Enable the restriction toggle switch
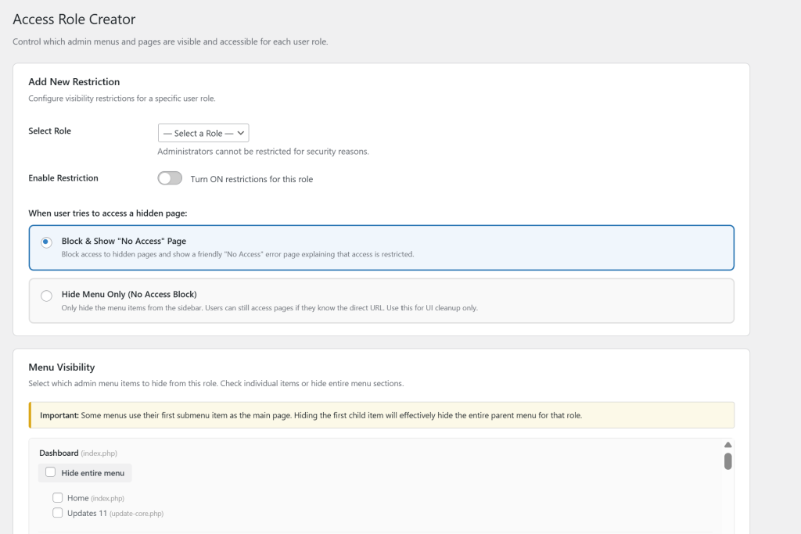 (169, 178)
